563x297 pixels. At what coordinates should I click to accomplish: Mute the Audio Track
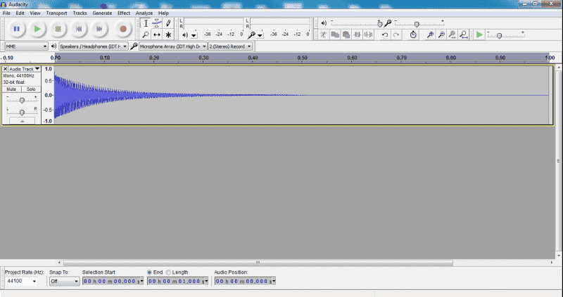[x=11, y=89]
